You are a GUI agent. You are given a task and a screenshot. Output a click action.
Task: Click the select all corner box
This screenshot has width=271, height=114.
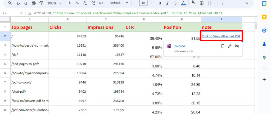click(5, 20)
